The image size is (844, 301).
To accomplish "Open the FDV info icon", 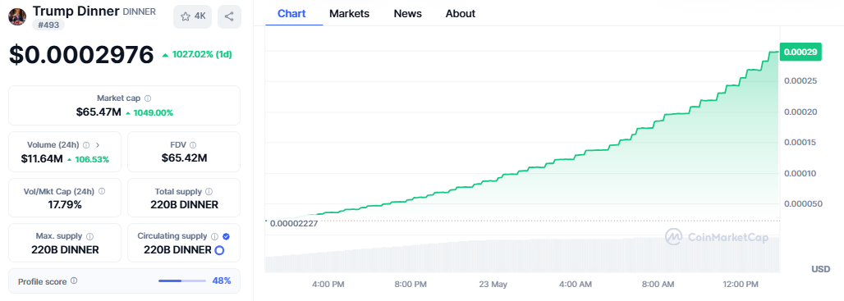I will pos(193,145).
